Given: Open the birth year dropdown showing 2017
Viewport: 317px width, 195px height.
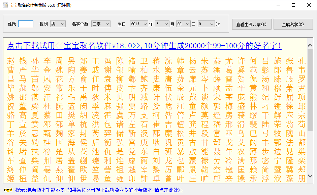Looking at the screenshot, I should coord(139,24).
